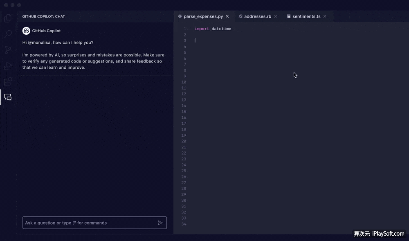Click line number 20 in gutter
Viewport: 409px width, 241px height.
coord(184,141)
